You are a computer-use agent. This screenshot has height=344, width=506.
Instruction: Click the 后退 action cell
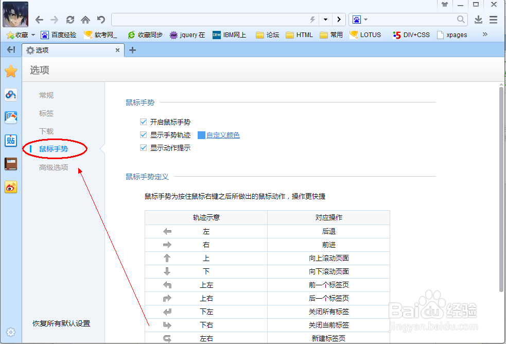[x=328, y=231]
